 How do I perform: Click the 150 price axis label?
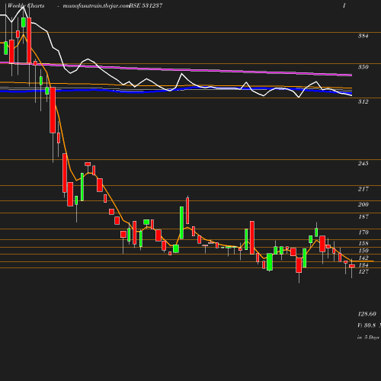(363, 251)
